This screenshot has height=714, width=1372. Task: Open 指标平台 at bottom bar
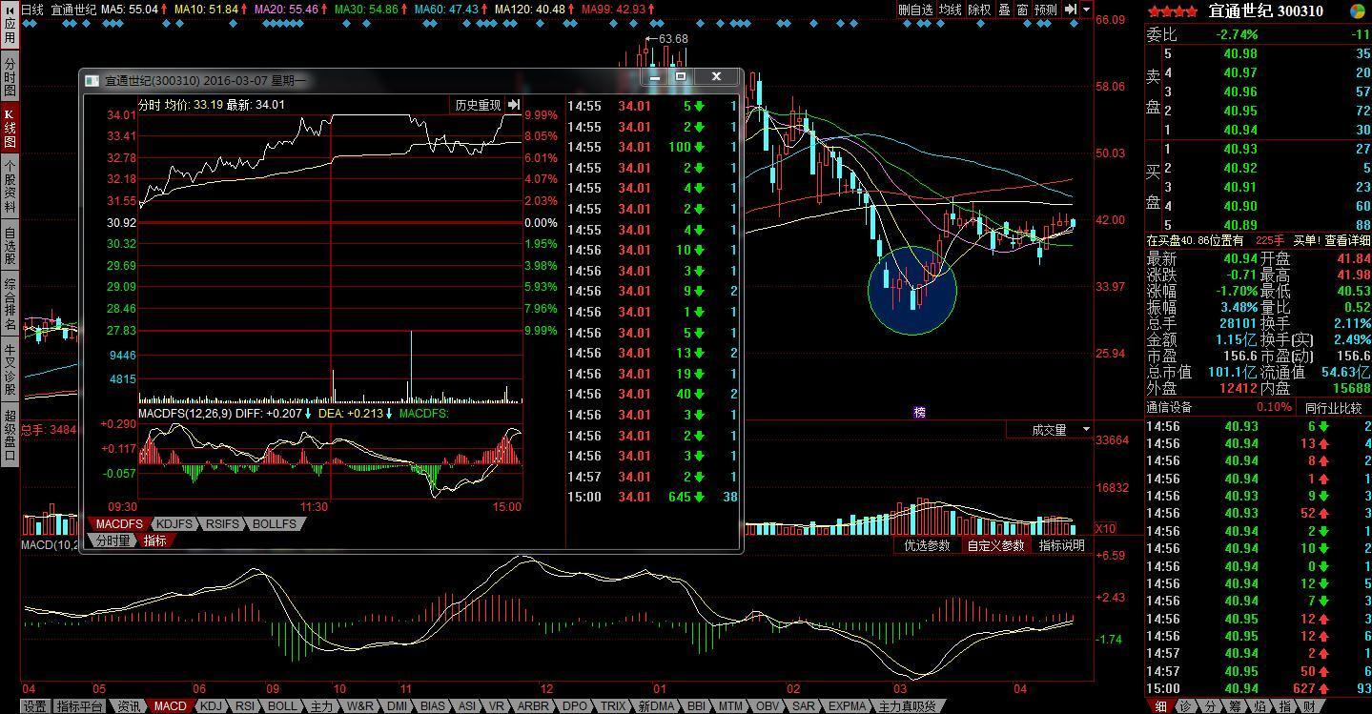(x=79, y=706)
